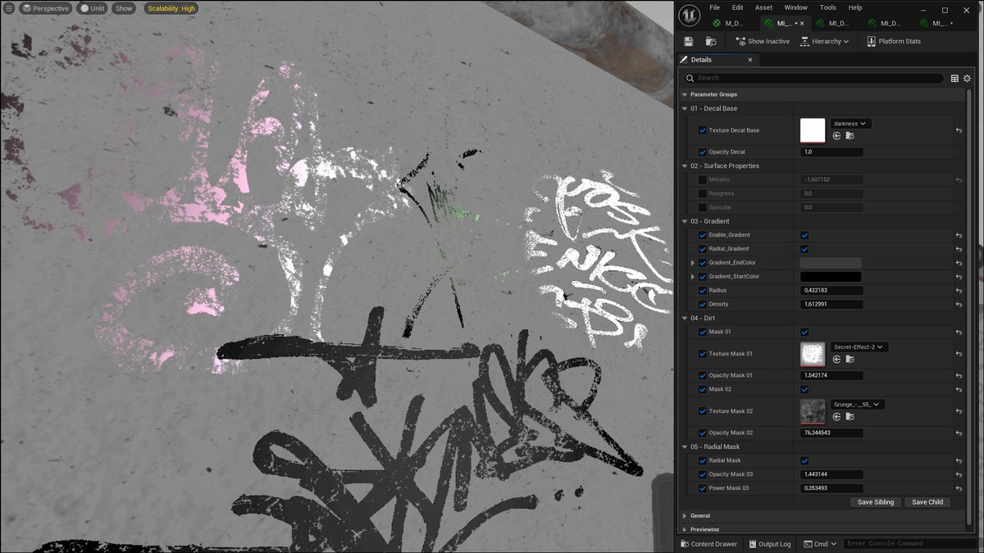Browse to Texture Decal Base asset
The width and height of the screenshot is (984, 553).
850,137
